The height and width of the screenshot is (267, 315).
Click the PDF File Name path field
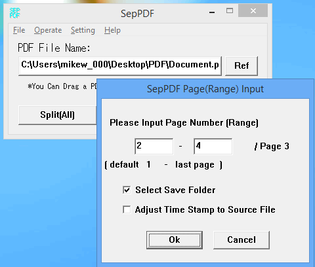120,65
